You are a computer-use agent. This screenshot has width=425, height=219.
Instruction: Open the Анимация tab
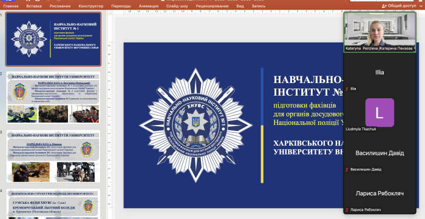pos(149,6)
